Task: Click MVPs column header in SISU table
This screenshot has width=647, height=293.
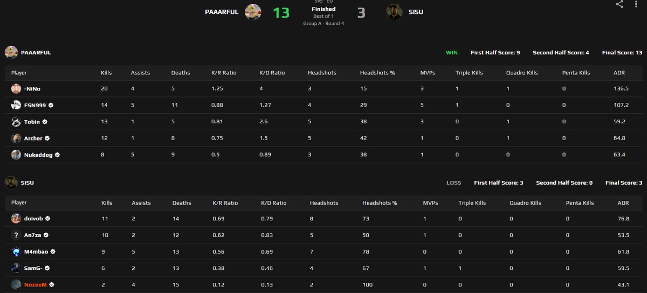Action: click(430, 203)
